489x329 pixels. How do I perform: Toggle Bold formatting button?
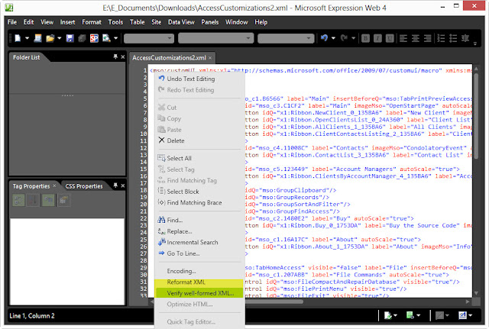tap(365, 38)
